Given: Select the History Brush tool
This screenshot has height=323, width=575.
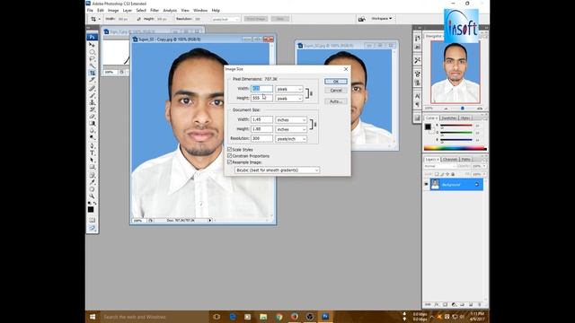Looking at the screenshot, I should pyautogui.click(x=92, y=109).
